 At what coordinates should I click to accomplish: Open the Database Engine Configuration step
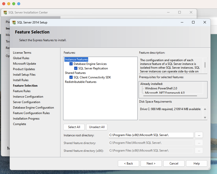click(33, 107)
